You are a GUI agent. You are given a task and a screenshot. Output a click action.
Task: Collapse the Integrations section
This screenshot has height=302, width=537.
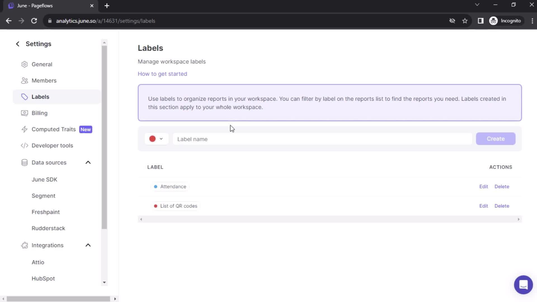[x=88, y=245]
